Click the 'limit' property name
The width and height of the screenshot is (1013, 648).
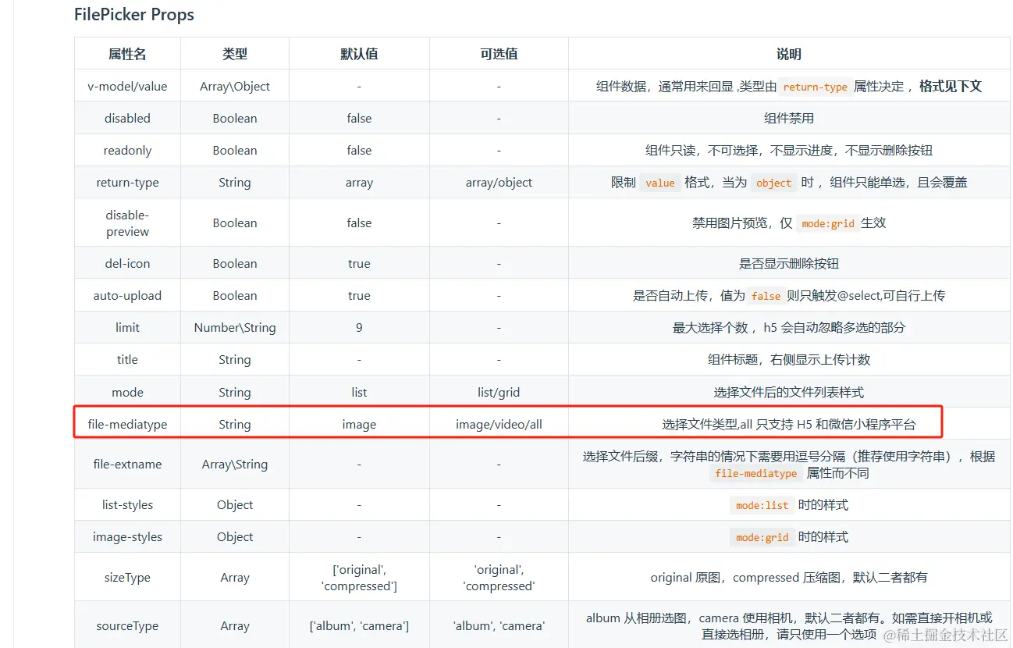coord(127,327)
